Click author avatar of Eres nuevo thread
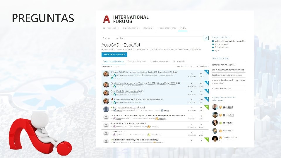Viewport: 281px width, 158px height. click(x=106, y=101)
